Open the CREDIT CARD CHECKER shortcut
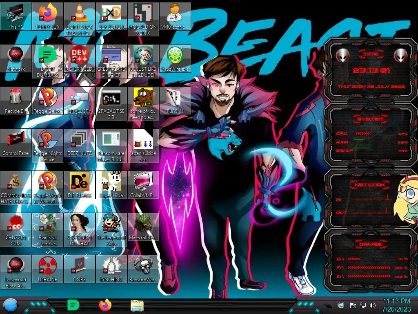This screenshot has width=418, height=314. click(x=111, y=61)
